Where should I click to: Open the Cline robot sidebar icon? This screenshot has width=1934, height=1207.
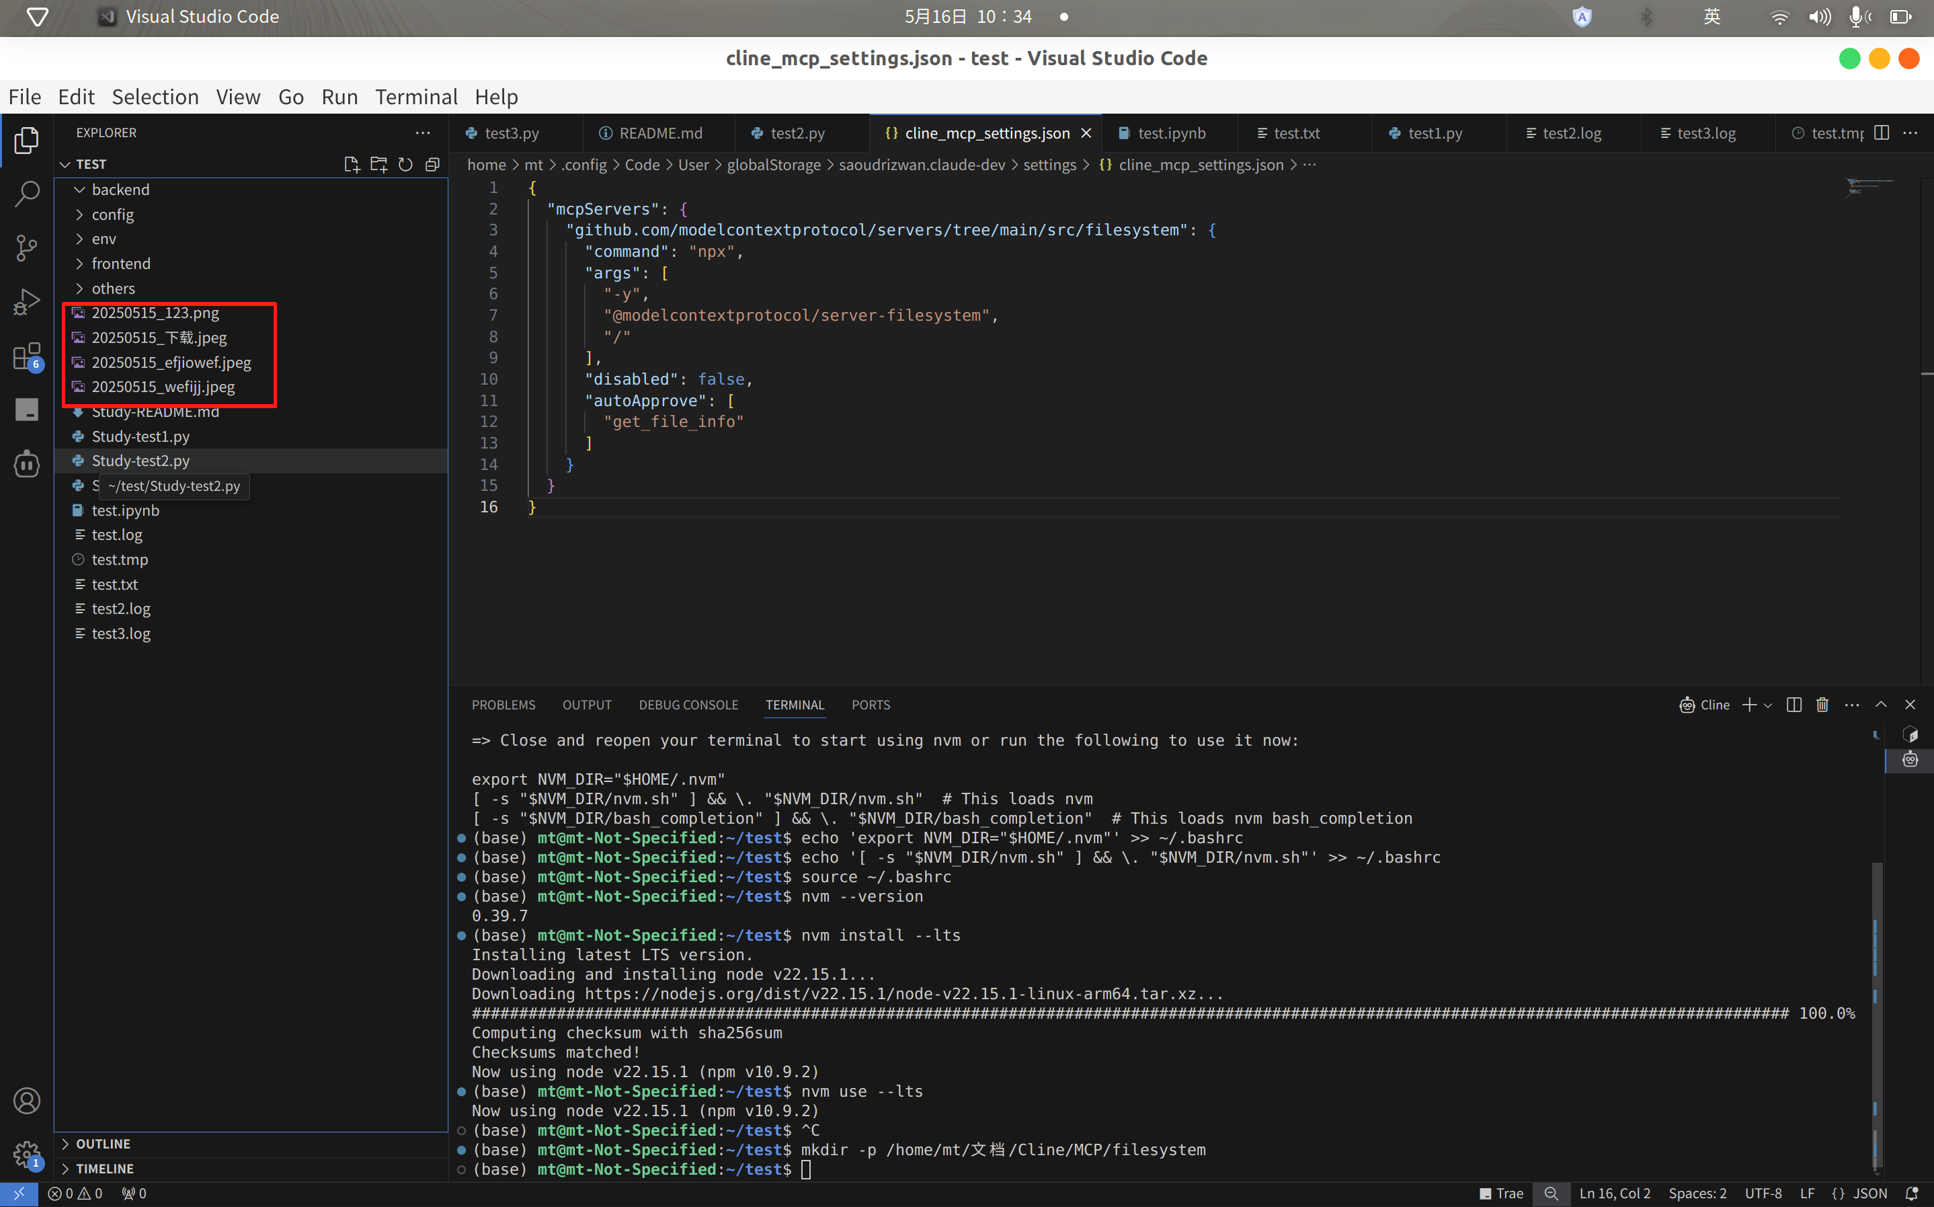(26, 464)
